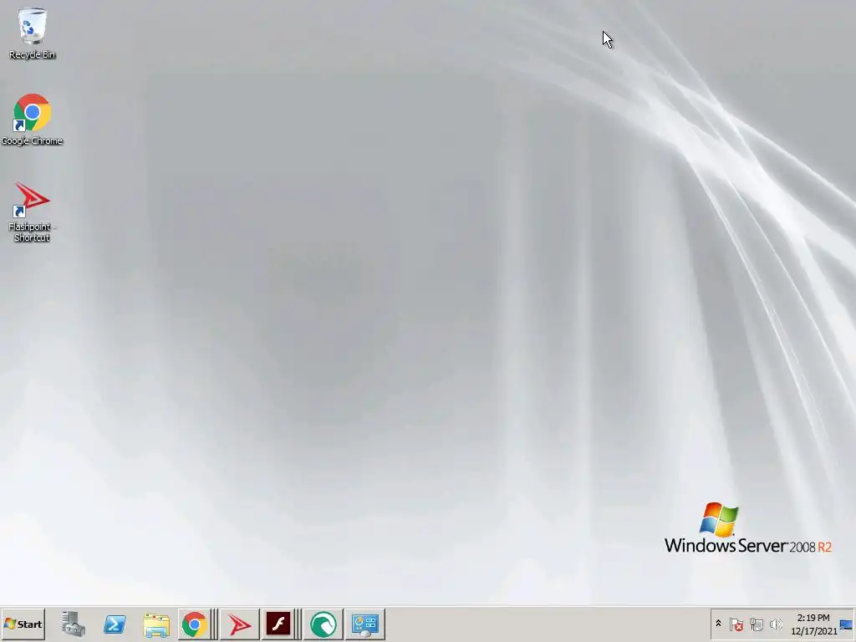
Task: Select the Recycle Bin desktop icon
Action: coord(33,33)
